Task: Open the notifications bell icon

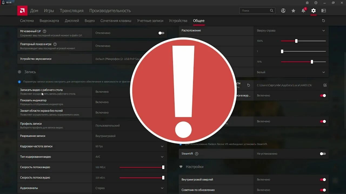Action: pyautogui.click(x=303, y=11)
